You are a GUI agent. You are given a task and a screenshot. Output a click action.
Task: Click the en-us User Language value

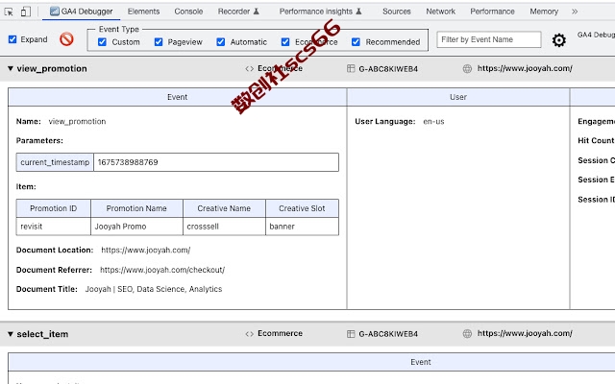tap(433, 122)
